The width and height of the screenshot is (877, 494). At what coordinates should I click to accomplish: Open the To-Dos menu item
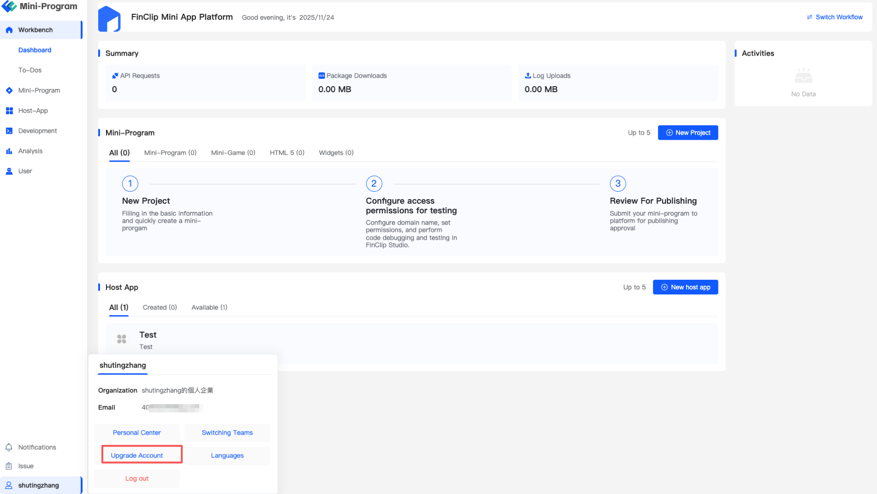click(x=30, y=70)
